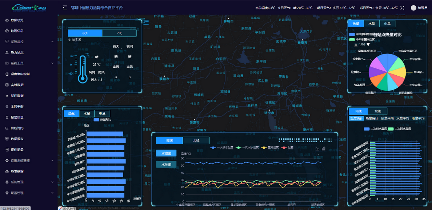
Task: Toggle 二次回水温度 legend in bar chart
Action: pos(399,129)
